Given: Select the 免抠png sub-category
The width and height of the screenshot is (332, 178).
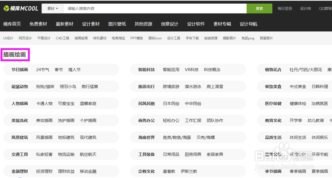Looking at the screenshot, I should (x=248, y=38).
